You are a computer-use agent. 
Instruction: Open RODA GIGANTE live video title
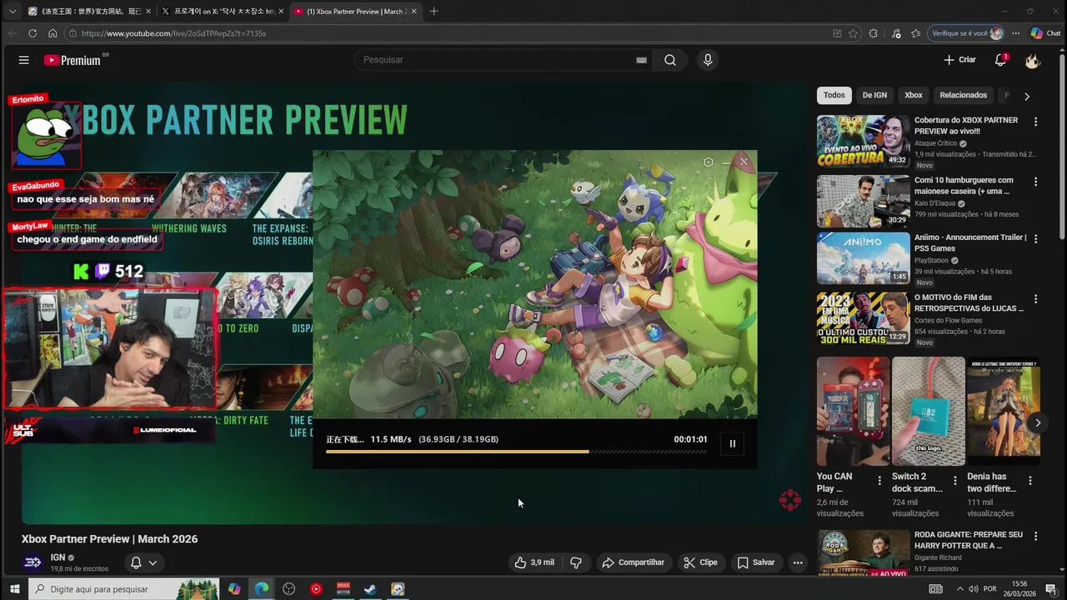pos(969,540)
